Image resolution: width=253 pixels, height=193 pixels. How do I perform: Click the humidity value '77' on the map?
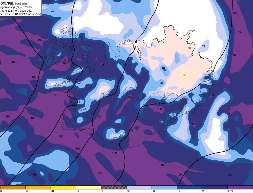click(x=204, y=46)
